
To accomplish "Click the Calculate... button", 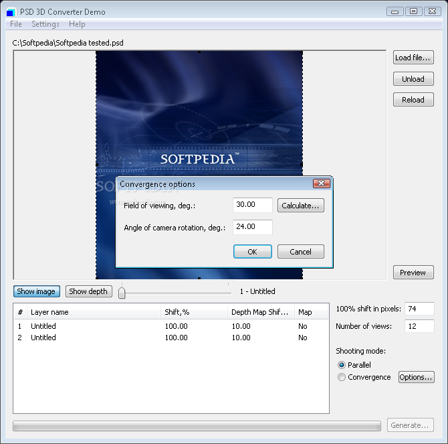I will click(x=301, y=206).
